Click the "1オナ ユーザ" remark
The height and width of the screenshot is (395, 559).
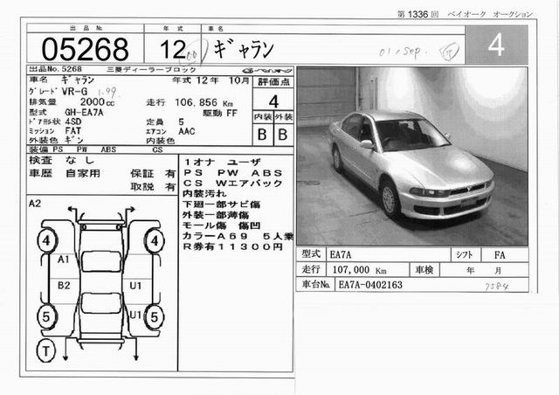[223, 163]
